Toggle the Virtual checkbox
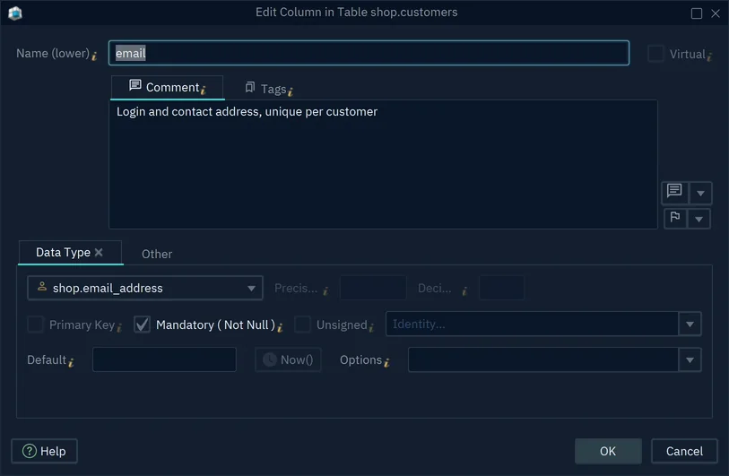Image resolution: width=729 pixels, height=476 pixels. coord(655,54)
